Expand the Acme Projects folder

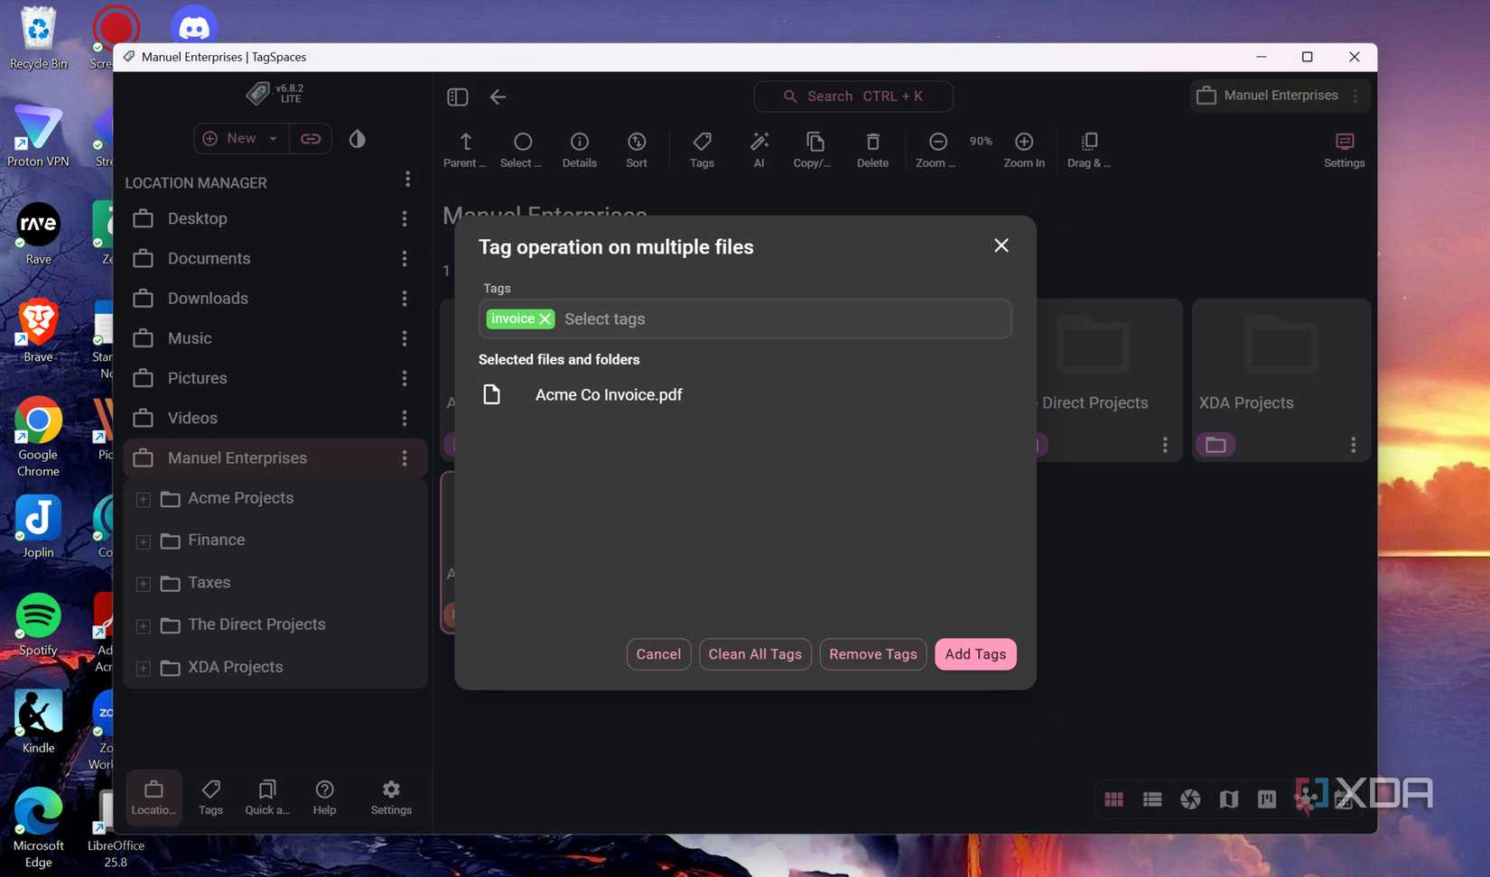(143, 499)
